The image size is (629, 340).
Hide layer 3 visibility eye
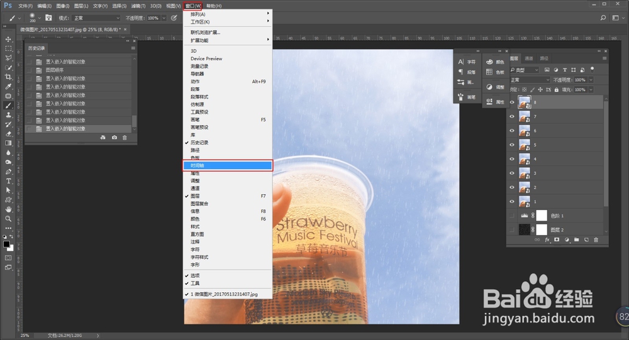coord(512,173)
